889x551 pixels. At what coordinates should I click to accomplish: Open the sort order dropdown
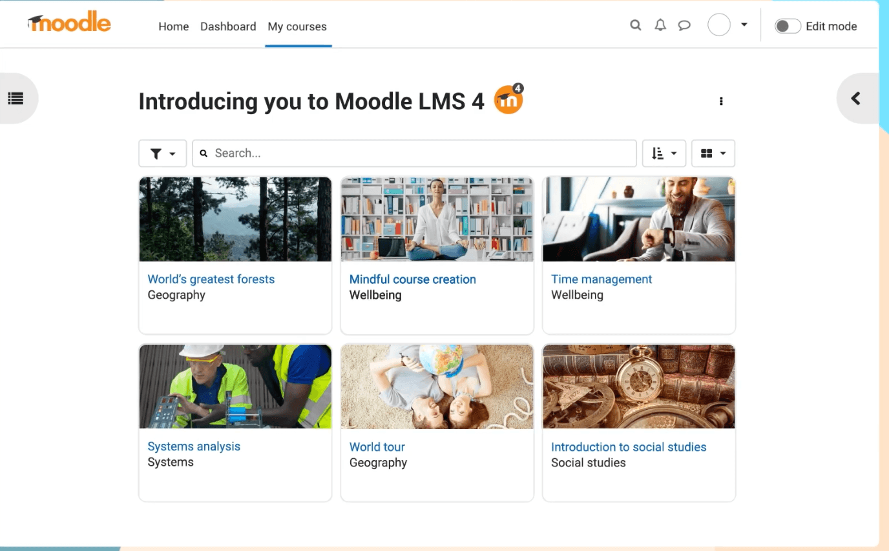[x=664, y=154]
